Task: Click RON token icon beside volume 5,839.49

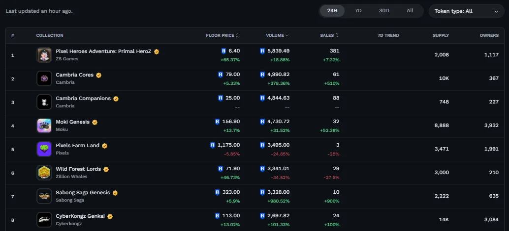Action: click(262, 51)
